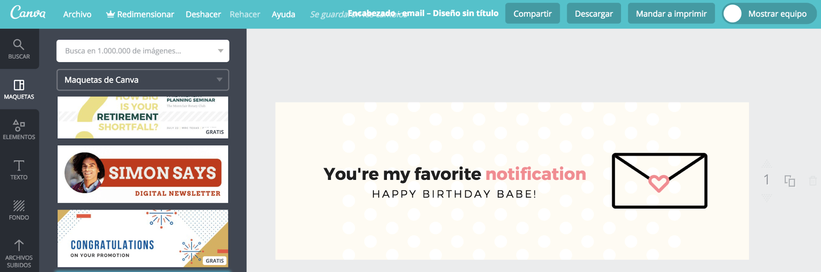Click the Mandar a imprimir button
Image resolution: width=821 pixels, height=272 pixels.
tap(671, 14)
